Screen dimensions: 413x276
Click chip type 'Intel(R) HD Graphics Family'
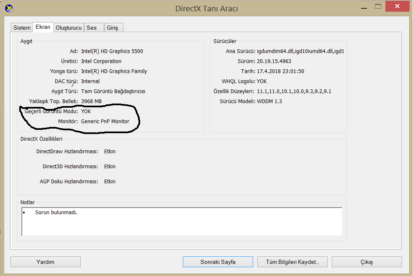(x=114, y=71)
